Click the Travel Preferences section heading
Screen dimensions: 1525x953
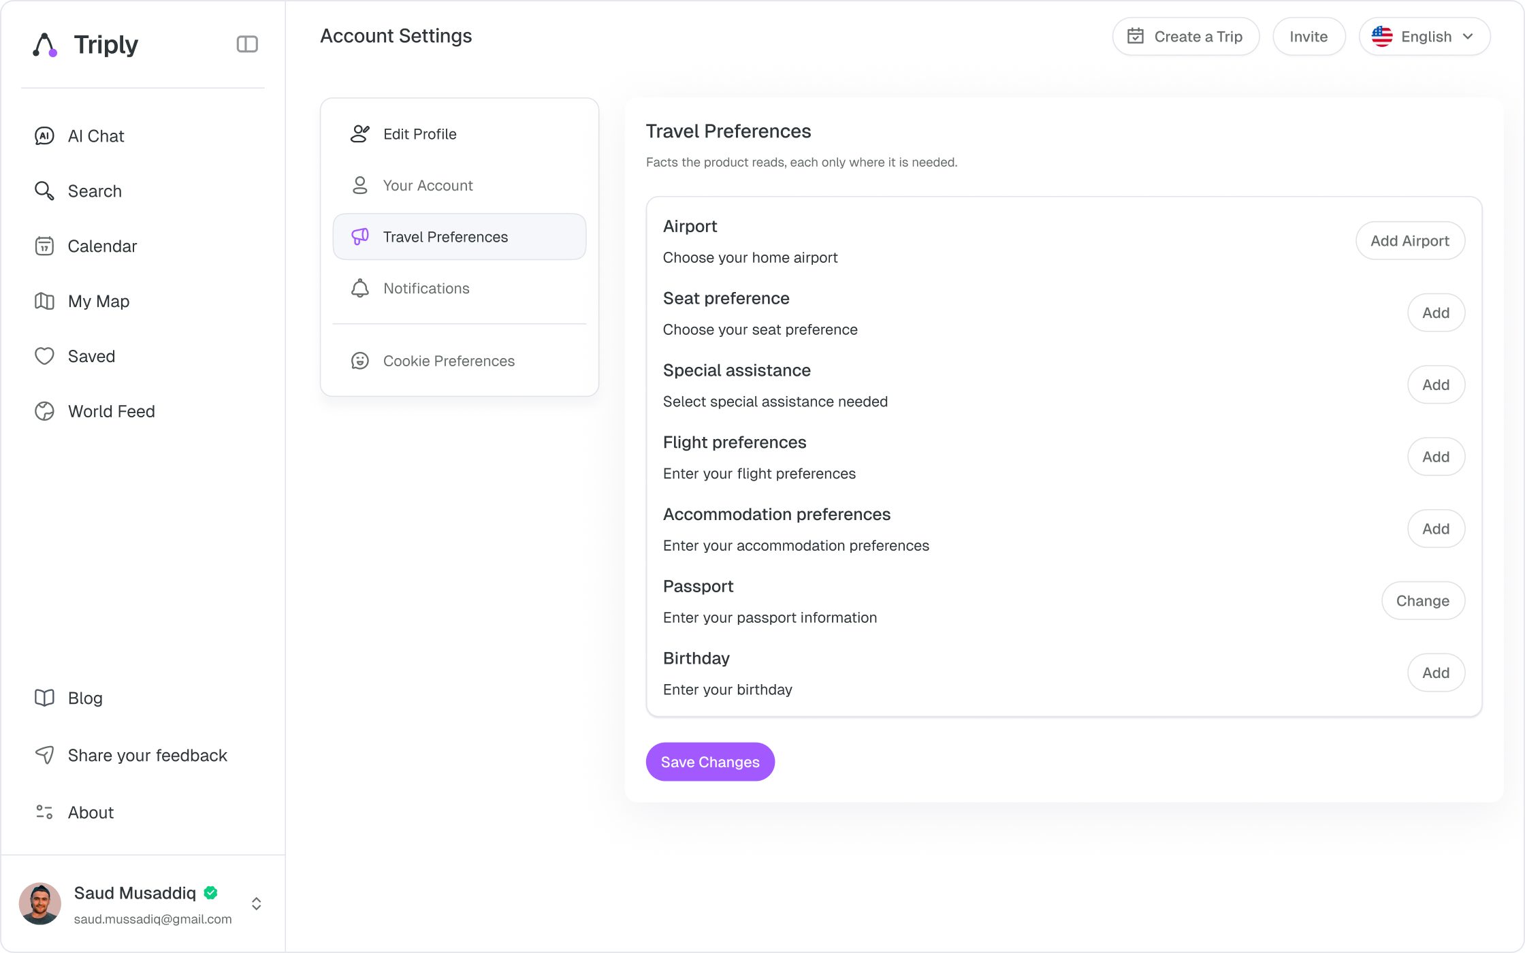pyautogui.click(x=728, y=131)
